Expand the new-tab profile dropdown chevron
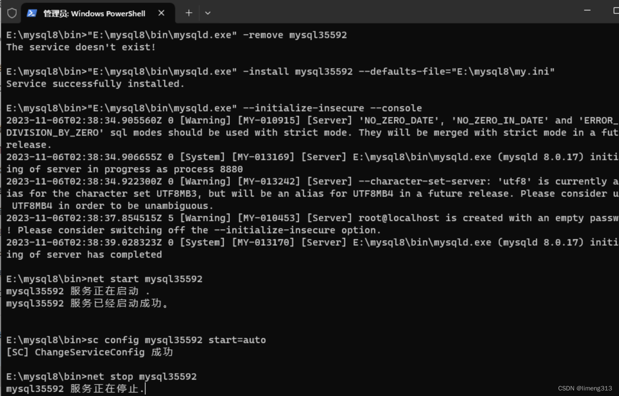 coord(208,13)
